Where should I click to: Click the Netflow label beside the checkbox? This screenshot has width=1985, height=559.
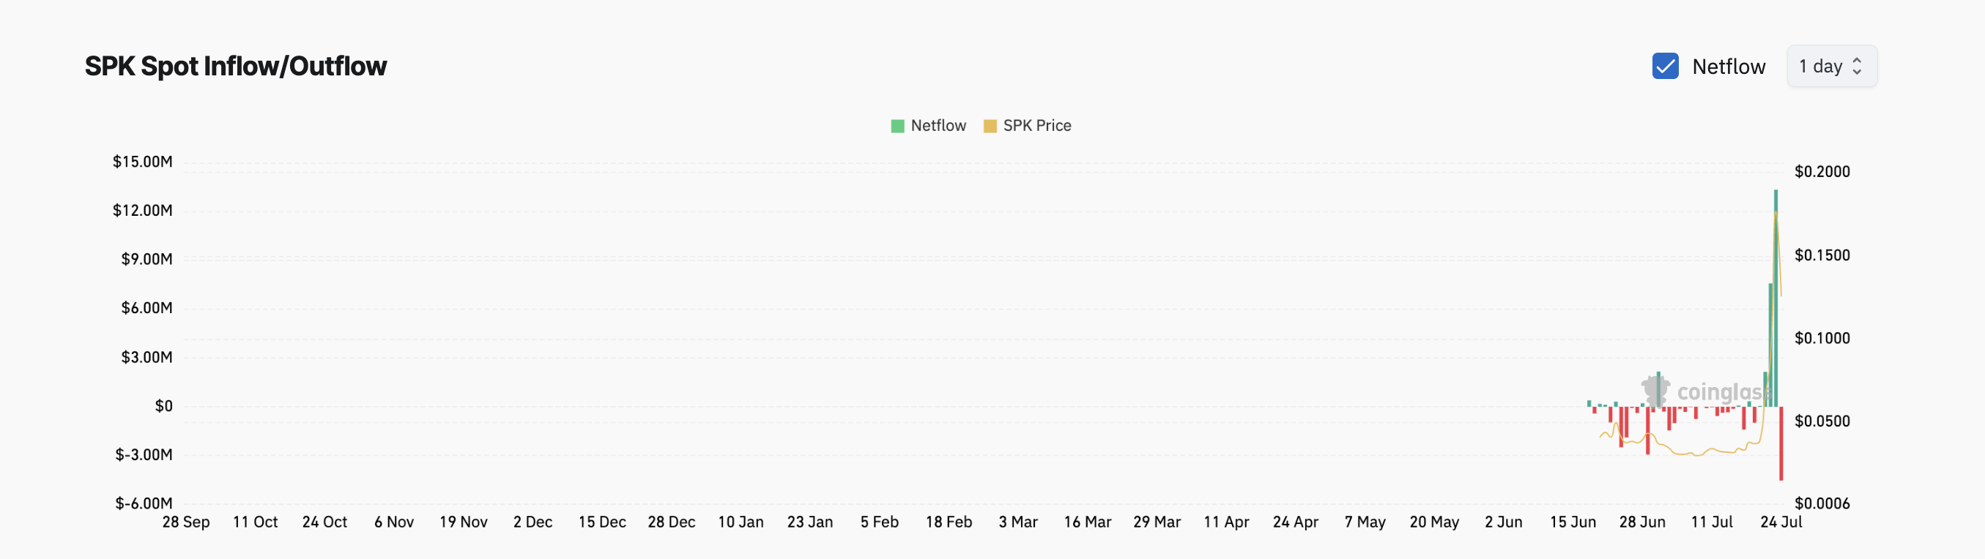[x=1728, y=67]
